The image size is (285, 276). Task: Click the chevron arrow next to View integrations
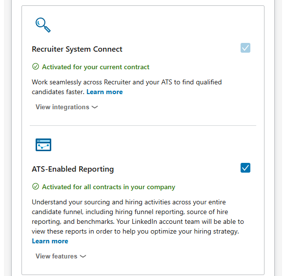coord(95,107)
